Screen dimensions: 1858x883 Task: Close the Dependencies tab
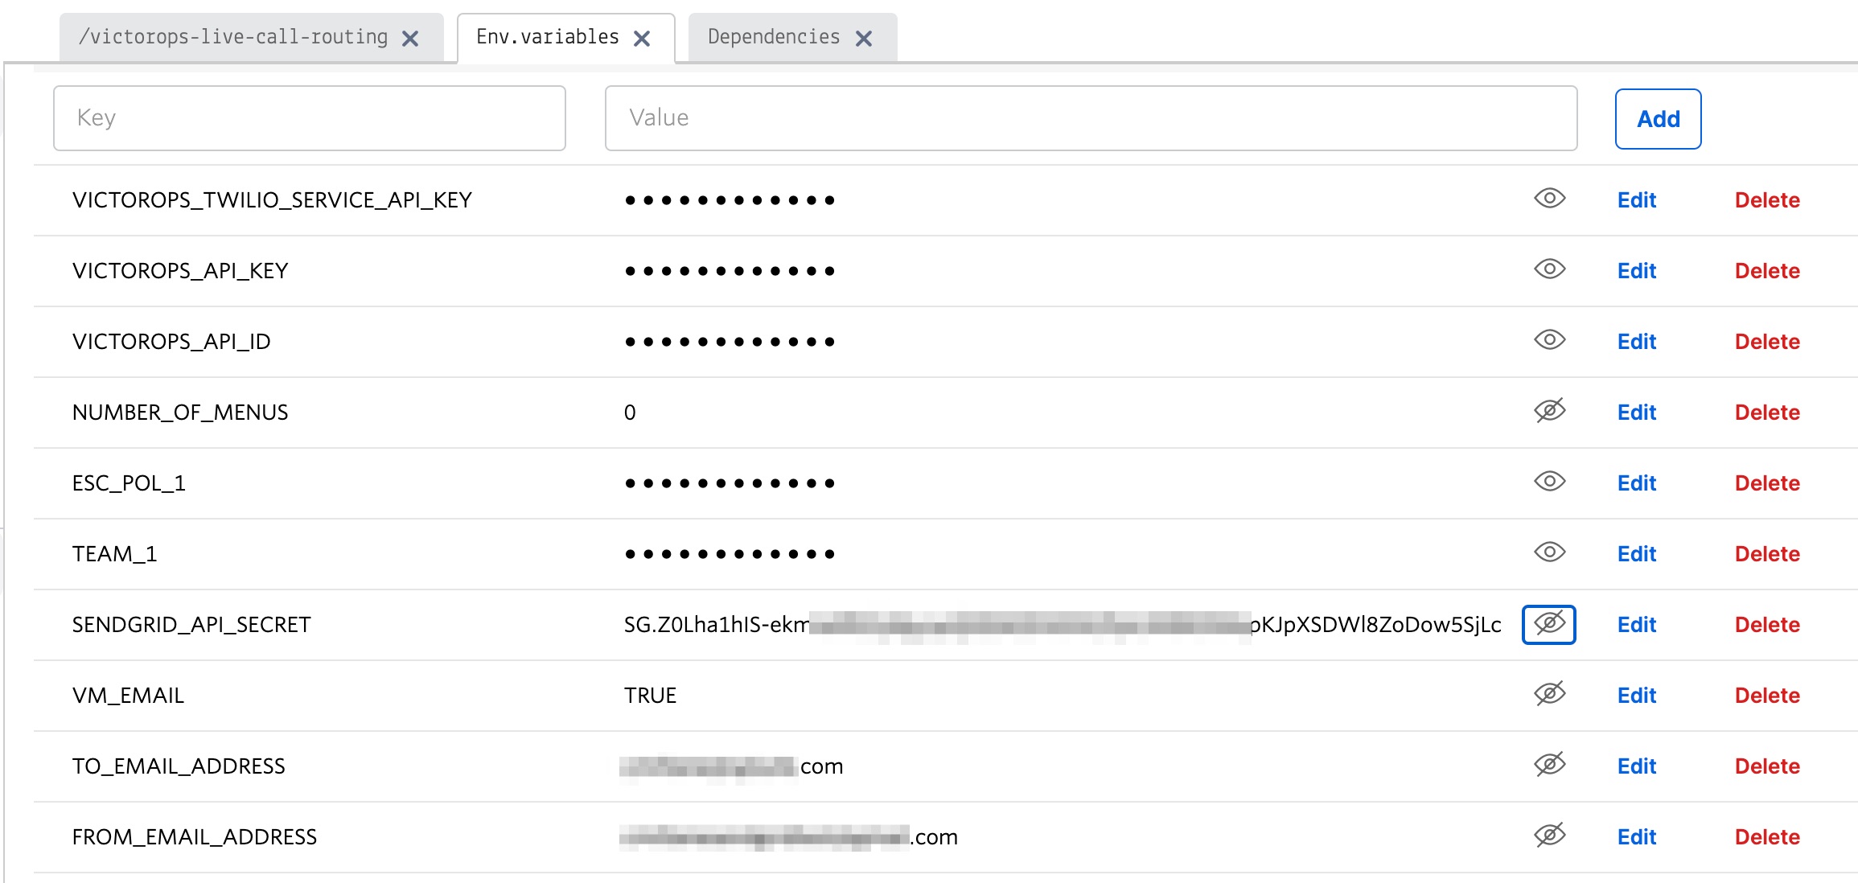point(865,37)
